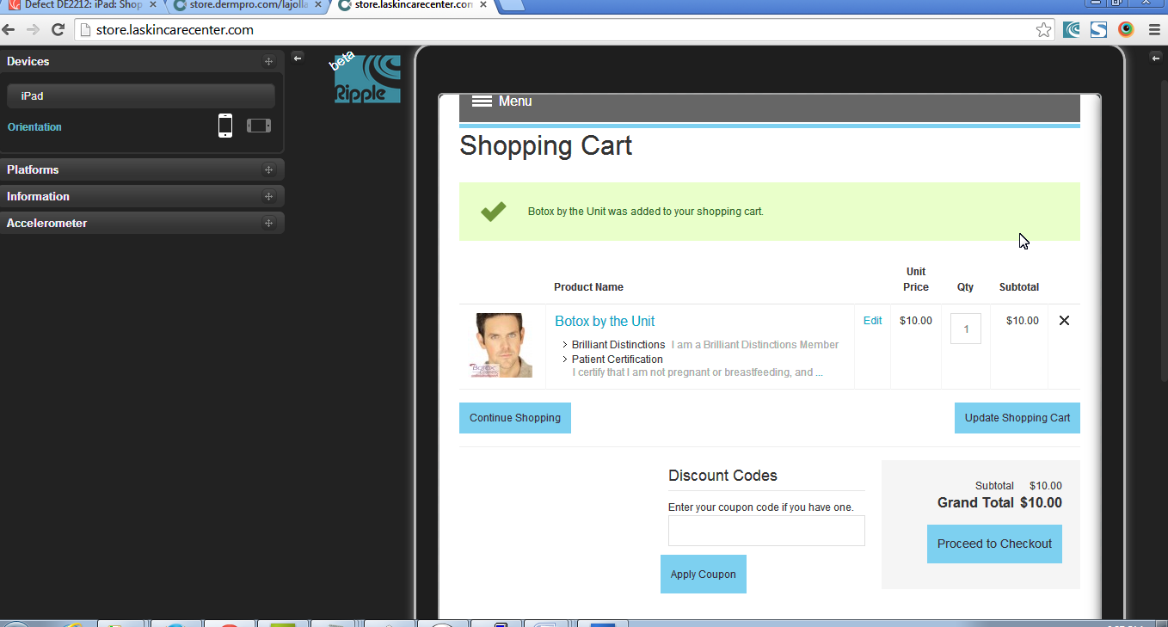Click the Unit Price column header
Screen dimensions: 1168x627
click(916, 280)
